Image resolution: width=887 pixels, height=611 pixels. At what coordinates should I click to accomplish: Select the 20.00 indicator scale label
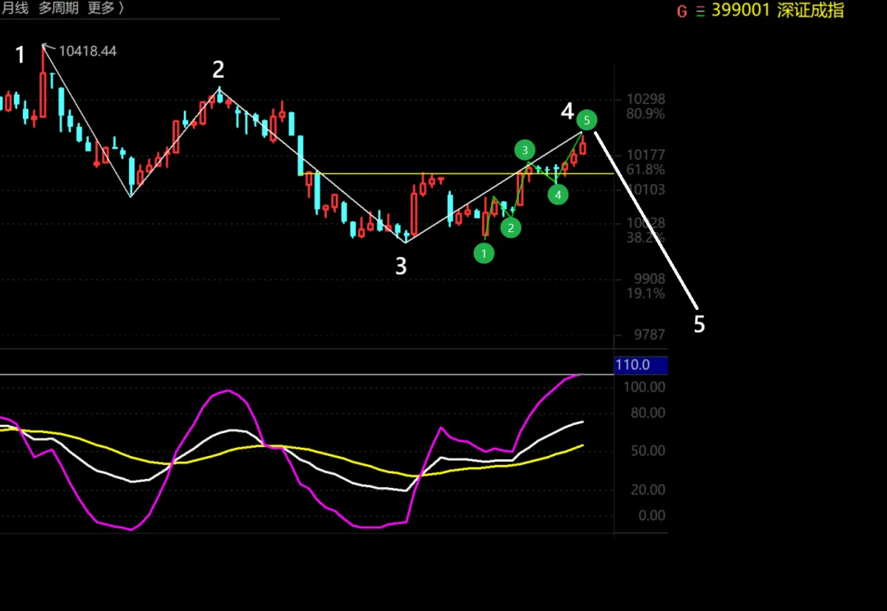(648, 490)
